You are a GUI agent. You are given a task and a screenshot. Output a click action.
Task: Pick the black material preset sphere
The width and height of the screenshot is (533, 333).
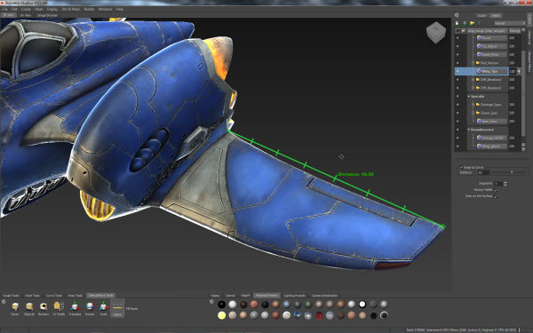[x=221, y=304]
